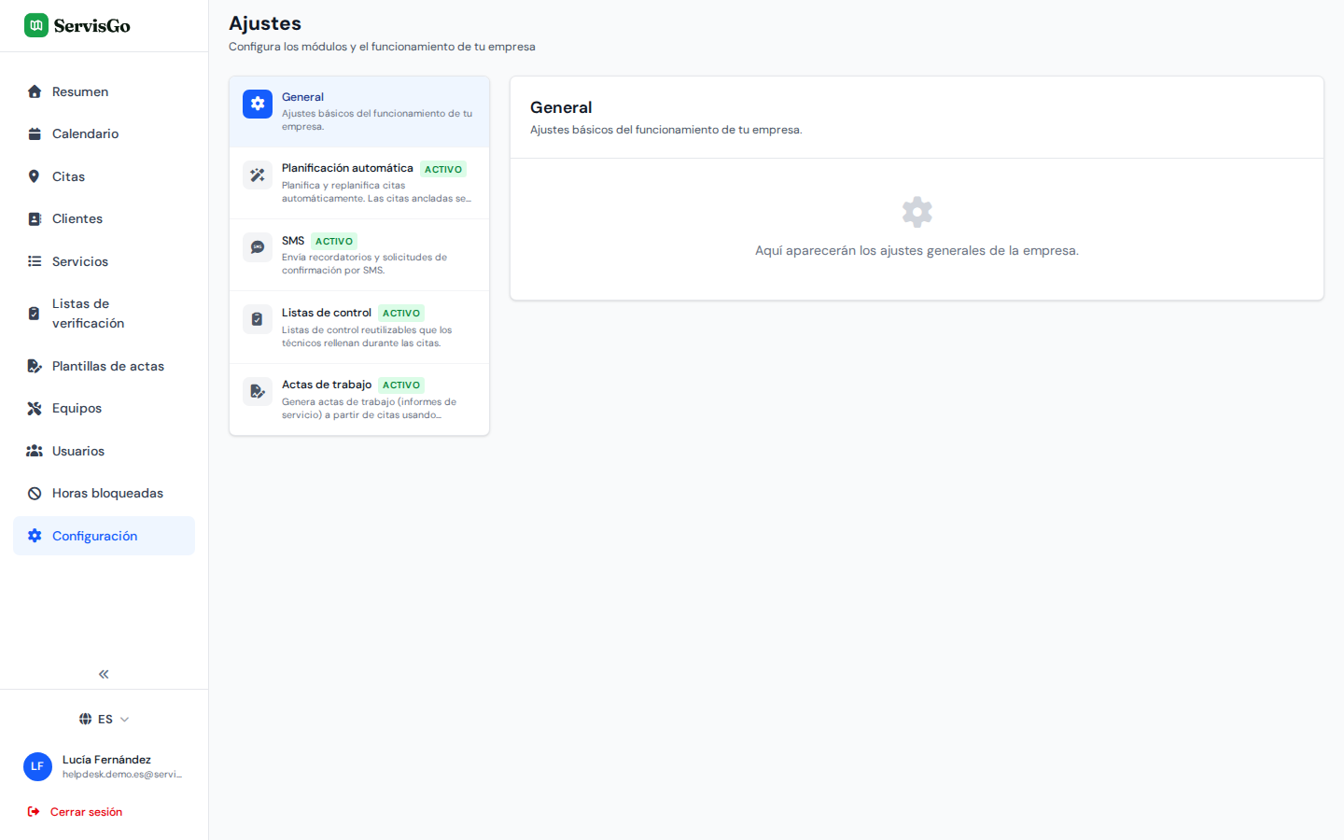The width and height of the screenshot is (1344, 840).
Task: Click 'Envía recordatorios y solicitudes' SMS description
Action: 364,263
